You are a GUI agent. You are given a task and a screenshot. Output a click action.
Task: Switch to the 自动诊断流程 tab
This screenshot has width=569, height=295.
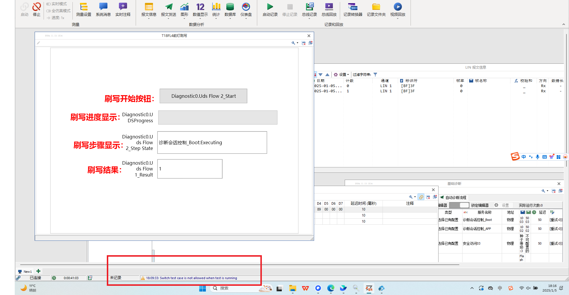453,198
